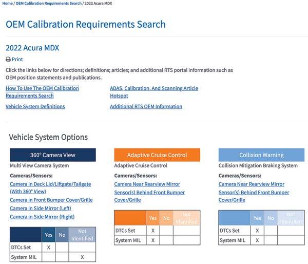
Task: Click the X under Not Identified for System MIL
Action: [x=82, y=257]
